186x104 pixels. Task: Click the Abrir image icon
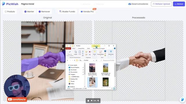(105, 51)
